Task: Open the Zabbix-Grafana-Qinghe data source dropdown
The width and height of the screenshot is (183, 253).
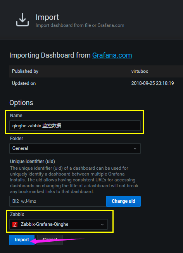Action: coord(59,224)
